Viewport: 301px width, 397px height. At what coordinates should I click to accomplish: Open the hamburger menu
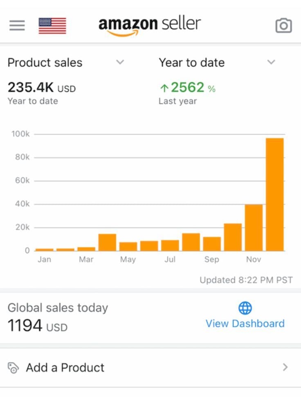click(x=17, y=25)
